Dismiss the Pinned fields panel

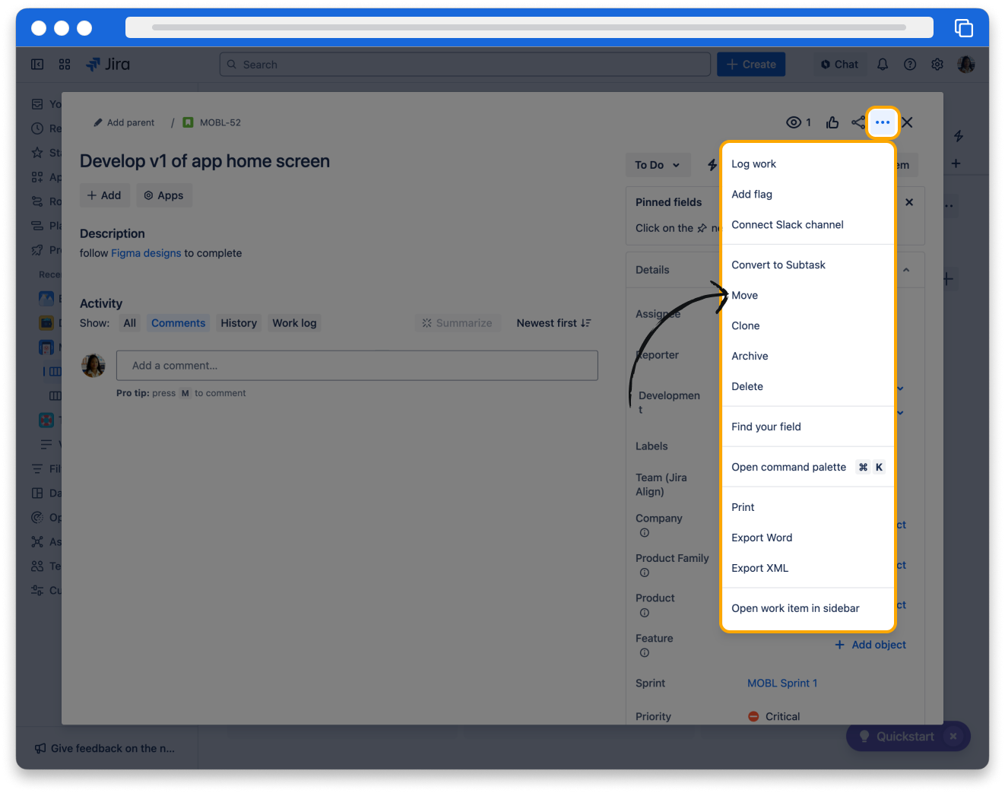[909, 202]
